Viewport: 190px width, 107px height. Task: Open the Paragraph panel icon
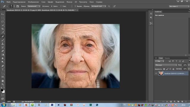151,18
